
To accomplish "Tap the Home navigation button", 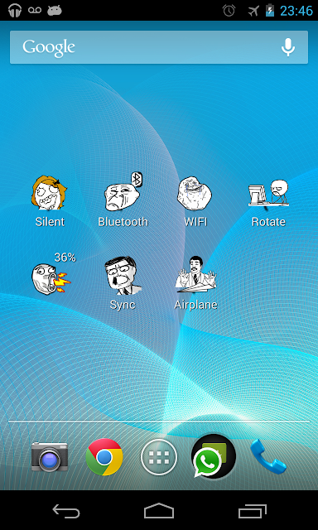I will (x=159, y=510).
